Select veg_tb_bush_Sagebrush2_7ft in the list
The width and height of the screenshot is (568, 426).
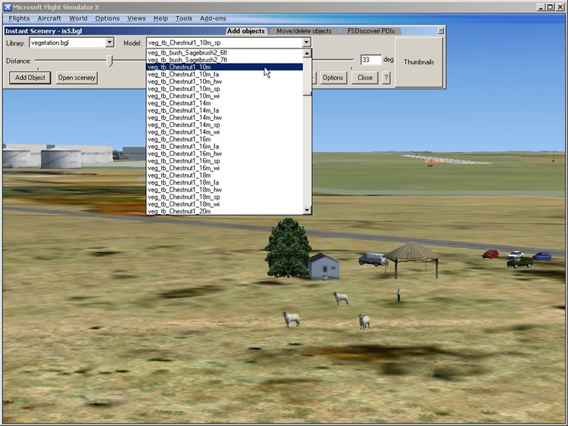pos(225,60)
